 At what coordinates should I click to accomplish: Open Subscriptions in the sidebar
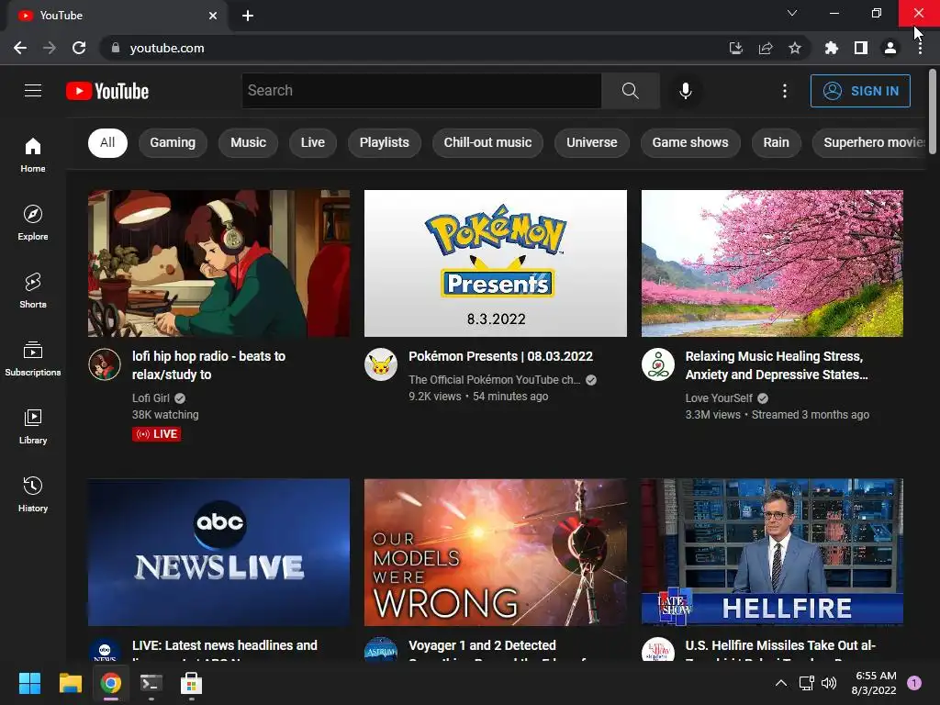point(33,359)
